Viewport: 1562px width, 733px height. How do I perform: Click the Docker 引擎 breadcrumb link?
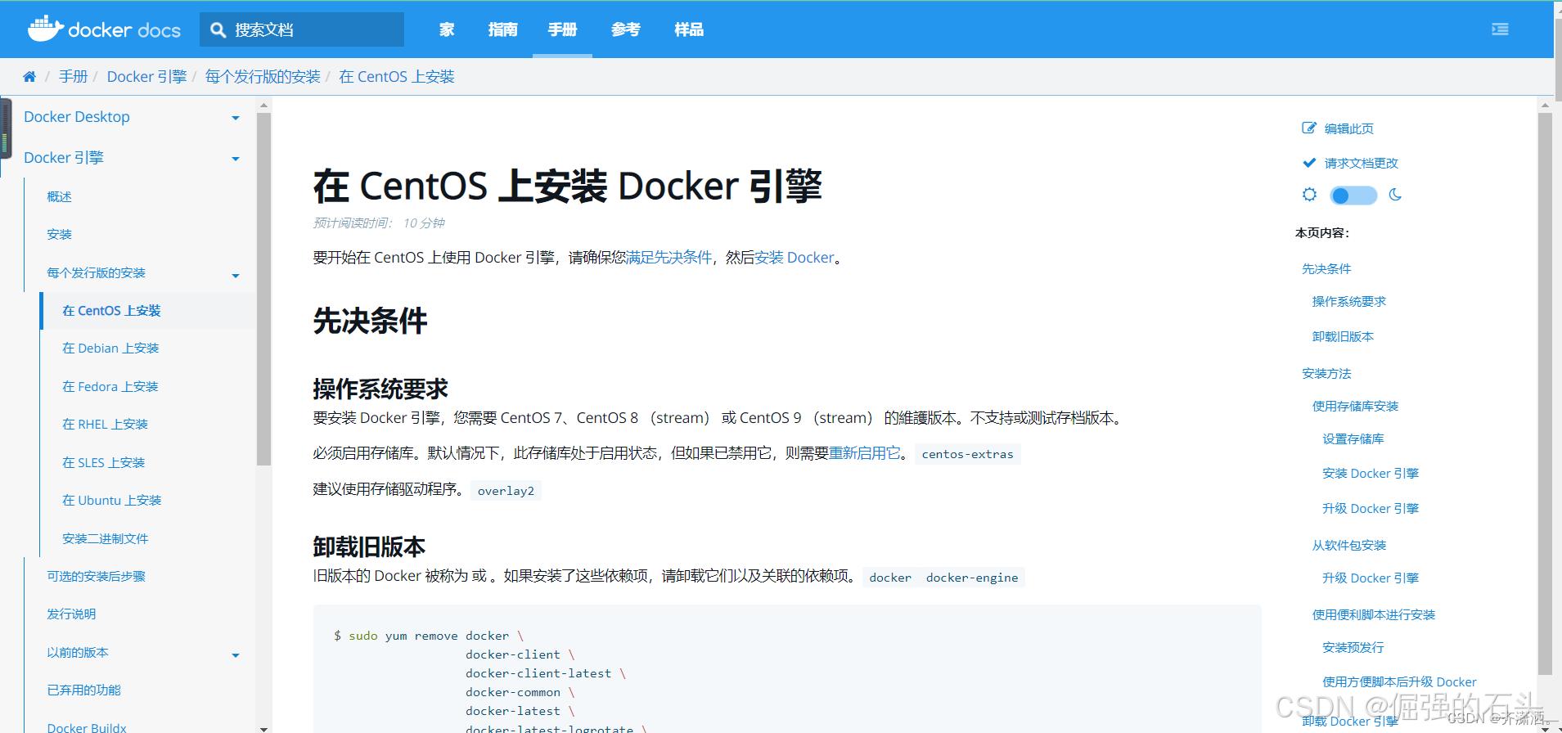[147, 77]
